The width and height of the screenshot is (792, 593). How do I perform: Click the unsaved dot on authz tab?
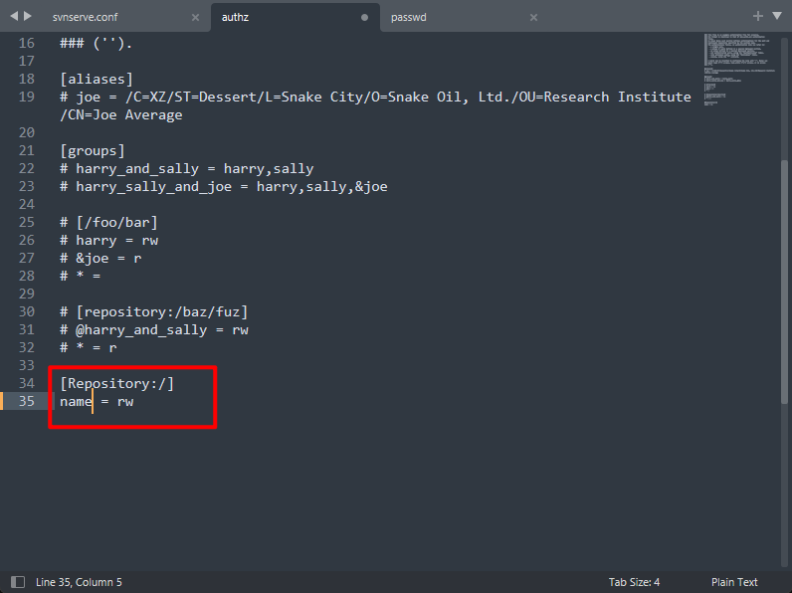click(x=364, y=17)
